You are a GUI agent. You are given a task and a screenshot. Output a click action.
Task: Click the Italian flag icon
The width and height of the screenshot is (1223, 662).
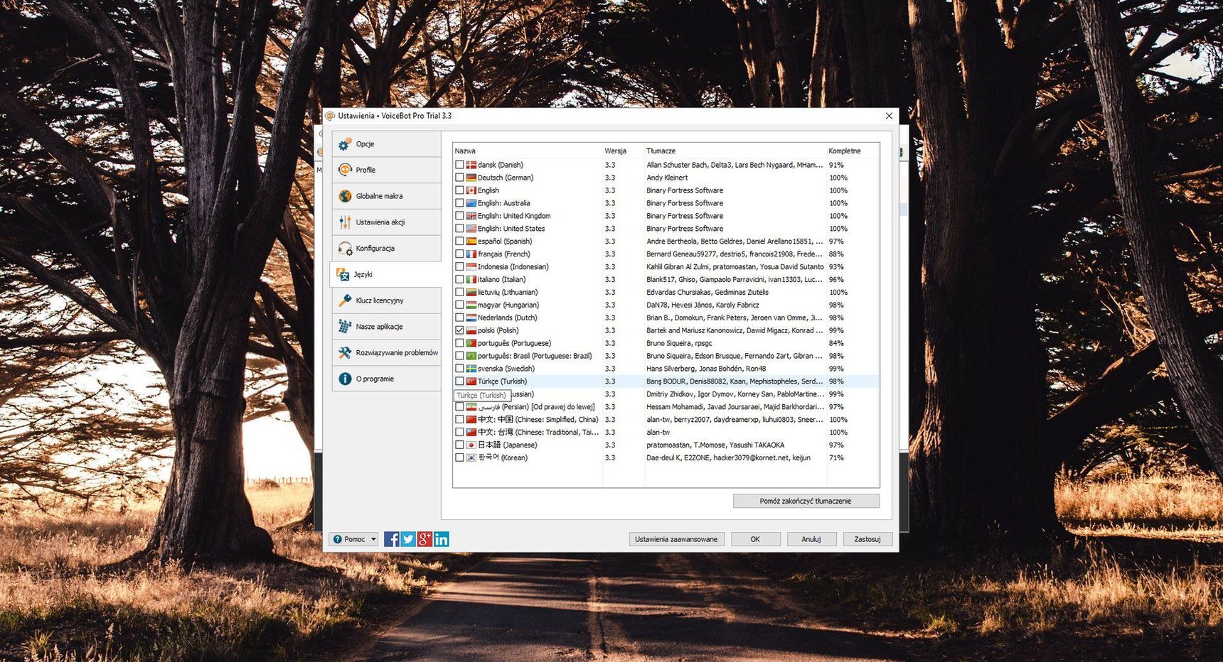(471, 280)
